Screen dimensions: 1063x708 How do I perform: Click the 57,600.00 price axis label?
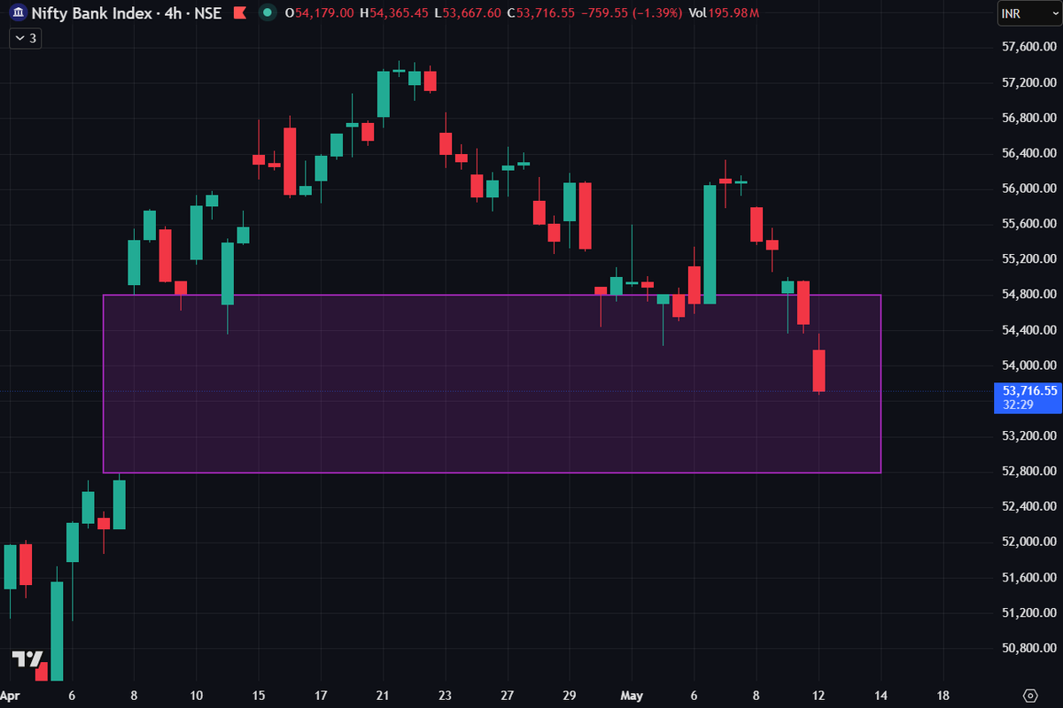[1029, 47]
